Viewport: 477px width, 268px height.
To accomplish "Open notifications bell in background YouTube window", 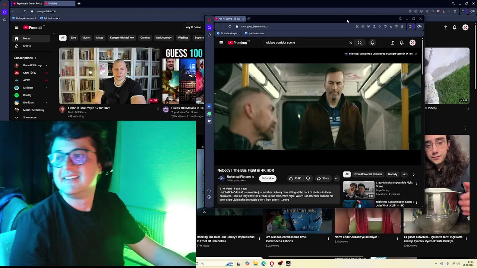I will 455,28.
